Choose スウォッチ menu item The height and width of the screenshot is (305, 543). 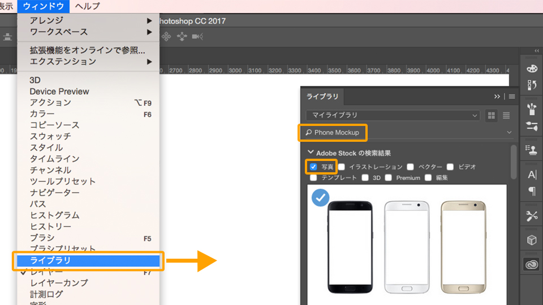click(88, 136)
